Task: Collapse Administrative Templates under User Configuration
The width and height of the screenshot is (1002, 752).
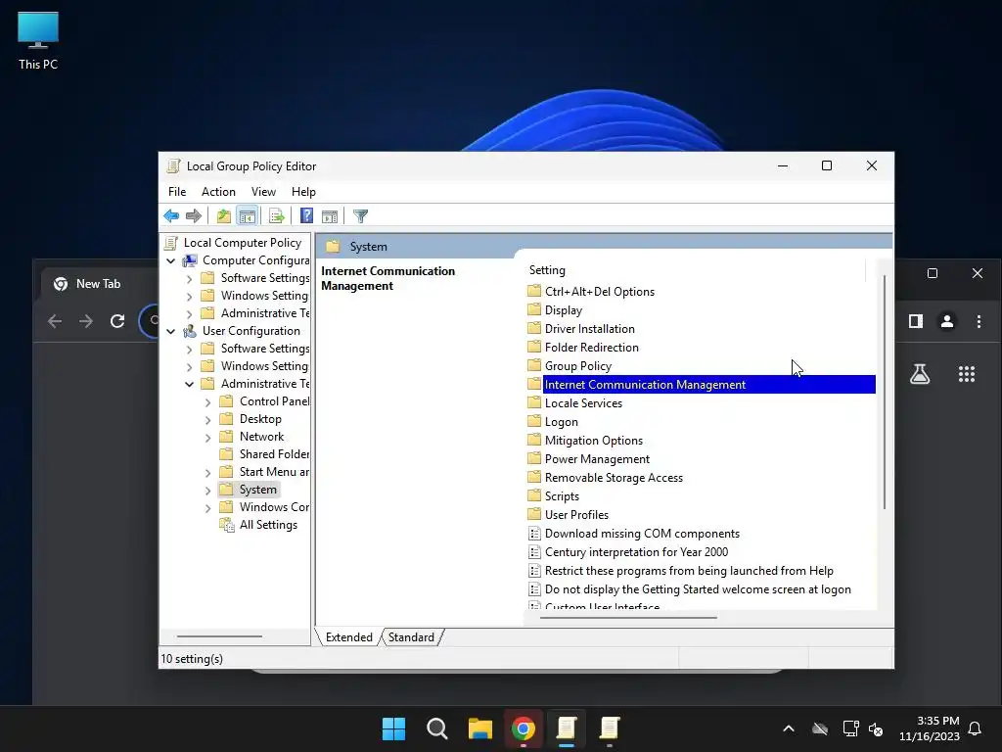Action: 189,384
